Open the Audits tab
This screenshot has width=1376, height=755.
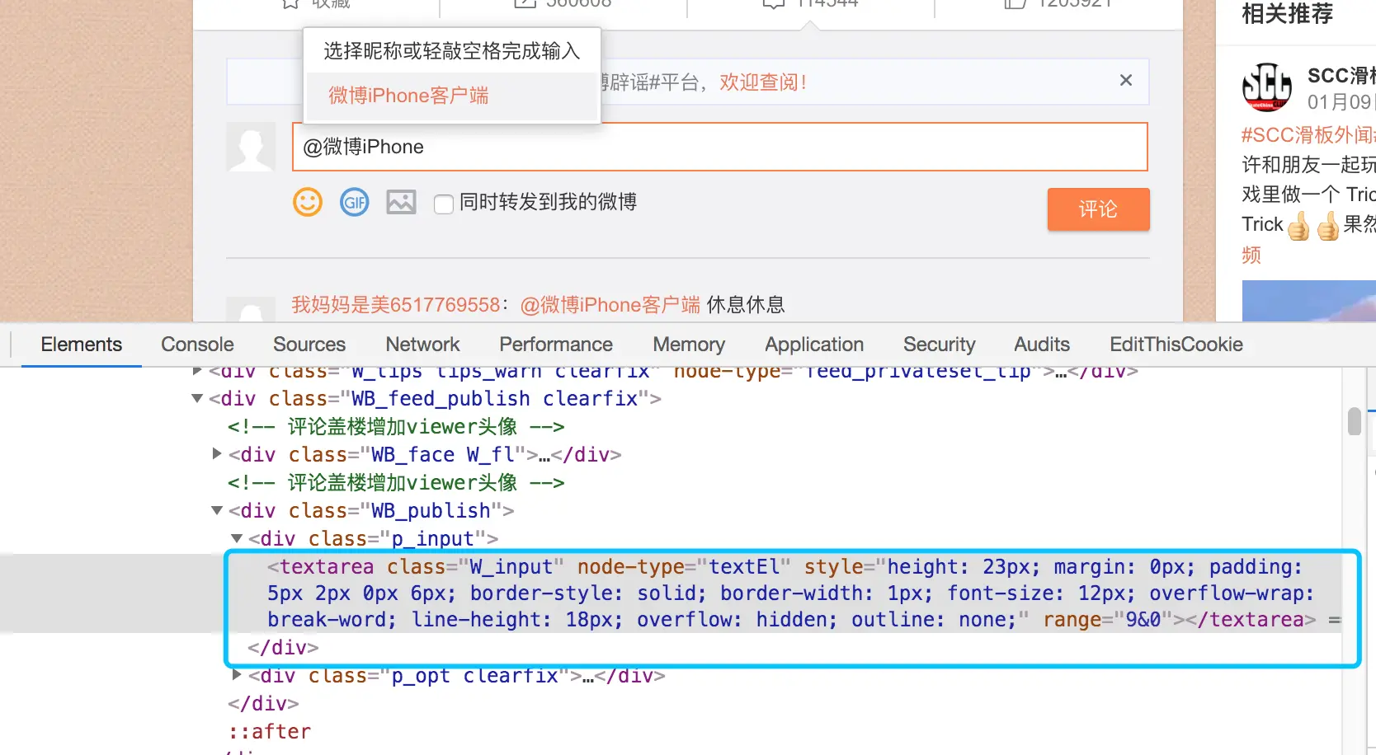(1042, 345)
